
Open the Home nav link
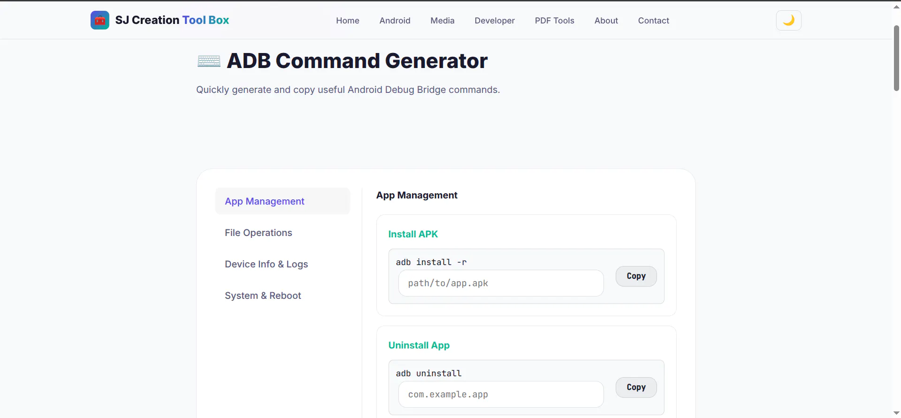pyautogui.click(x=348, y=21)
